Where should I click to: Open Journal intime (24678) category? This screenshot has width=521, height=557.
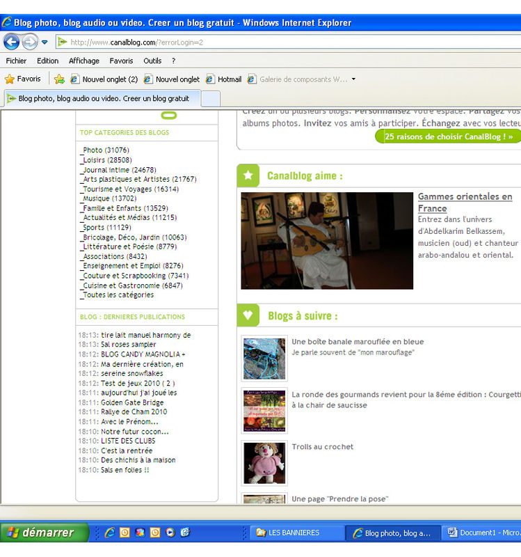coord(120,170)
